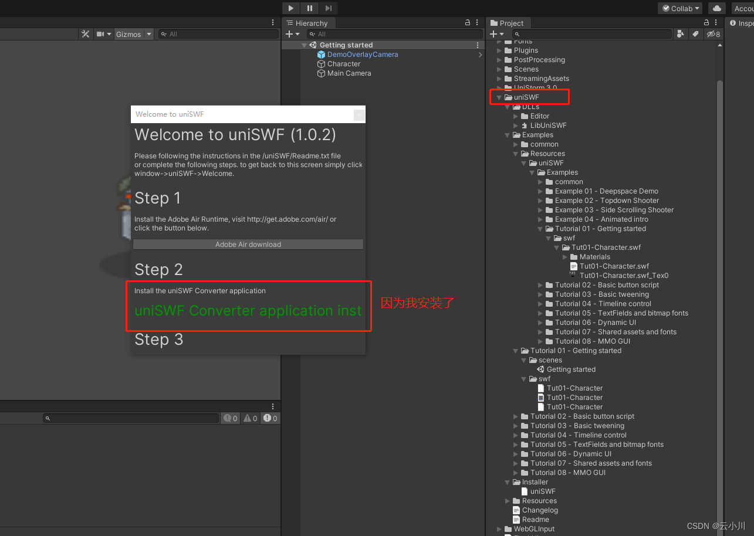Toggle hidden packages visibility count

pos(713,34)
